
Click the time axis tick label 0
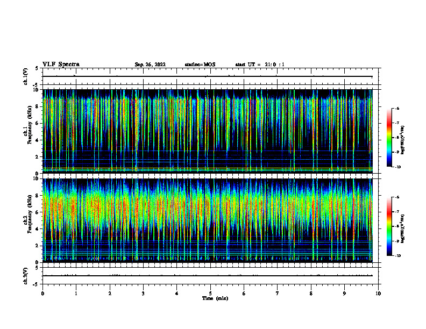pyautogui.click(x=42, y=294)
